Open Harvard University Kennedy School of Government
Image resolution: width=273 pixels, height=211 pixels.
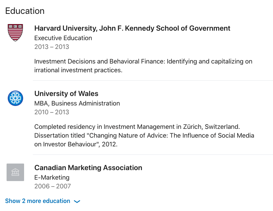pos(132,28)
